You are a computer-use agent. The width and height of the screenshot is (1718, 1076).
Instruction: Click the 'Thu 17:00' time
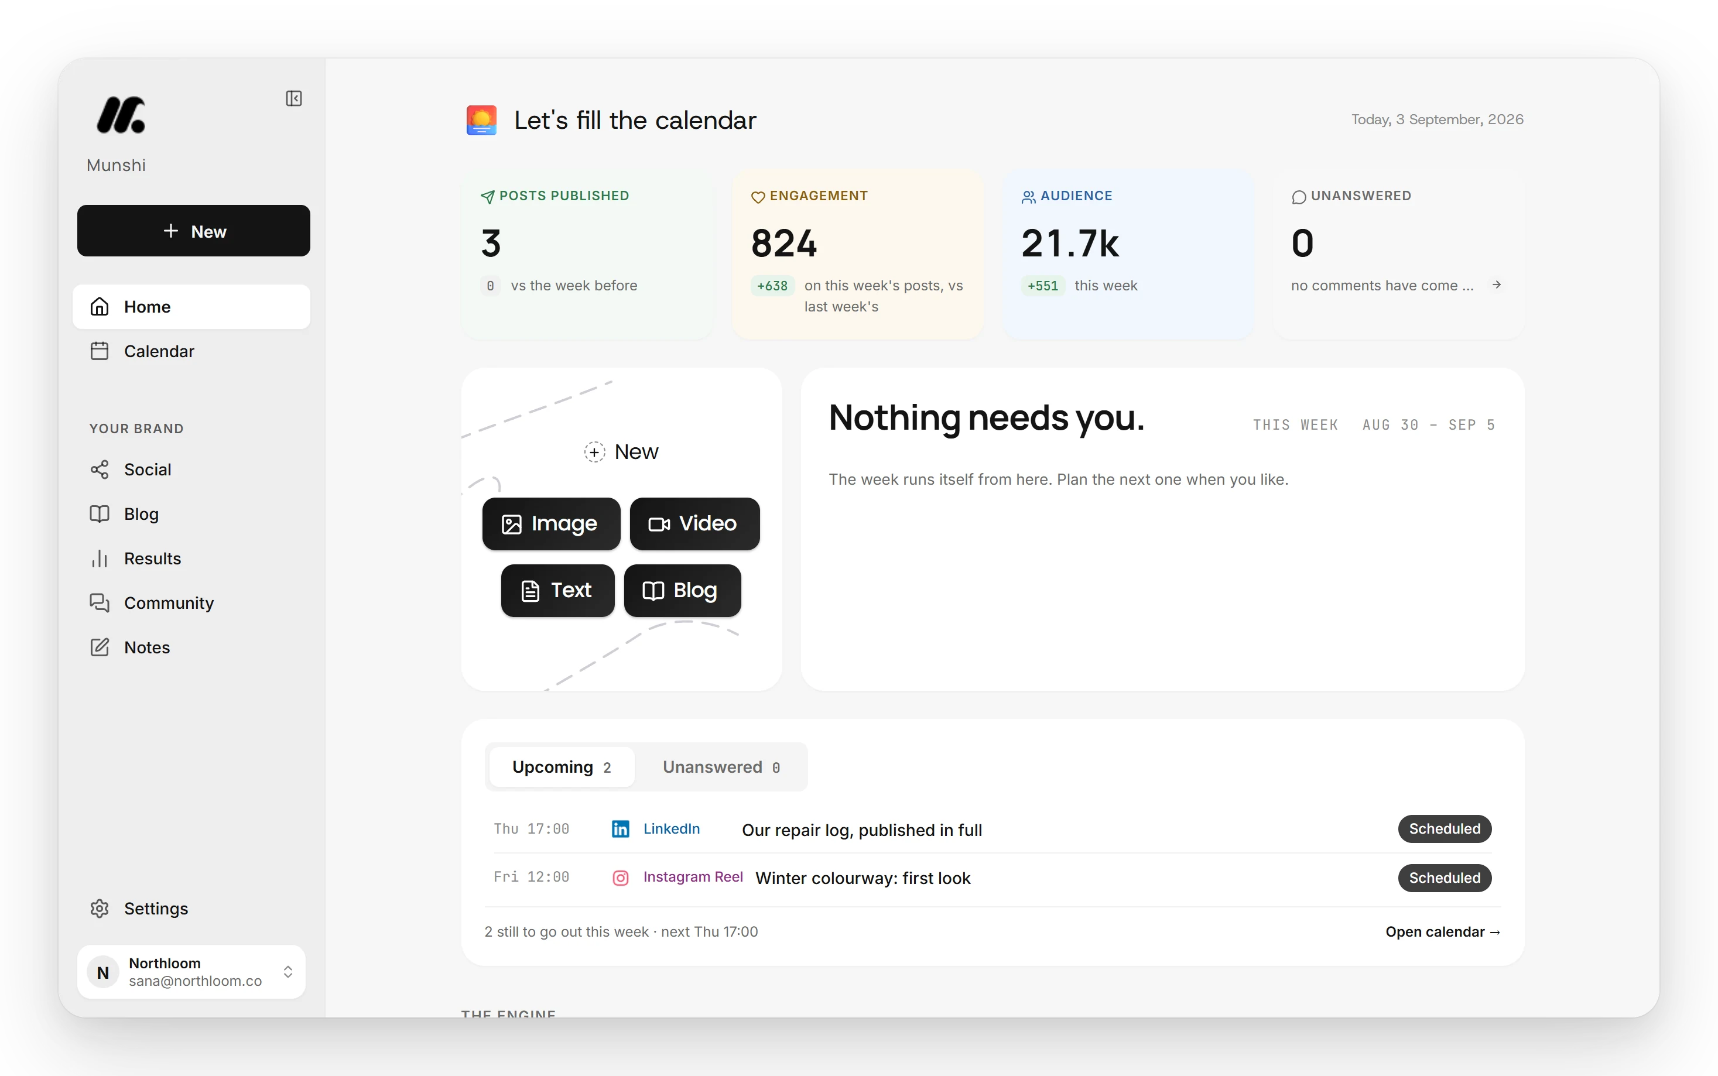point(532,829)
